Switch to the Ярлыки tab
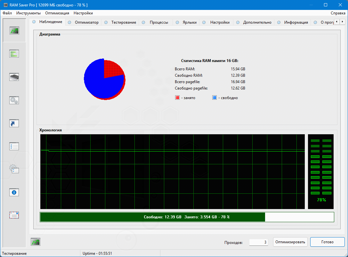The height and width of the screenshot is (257, 348). coord(186,22)
